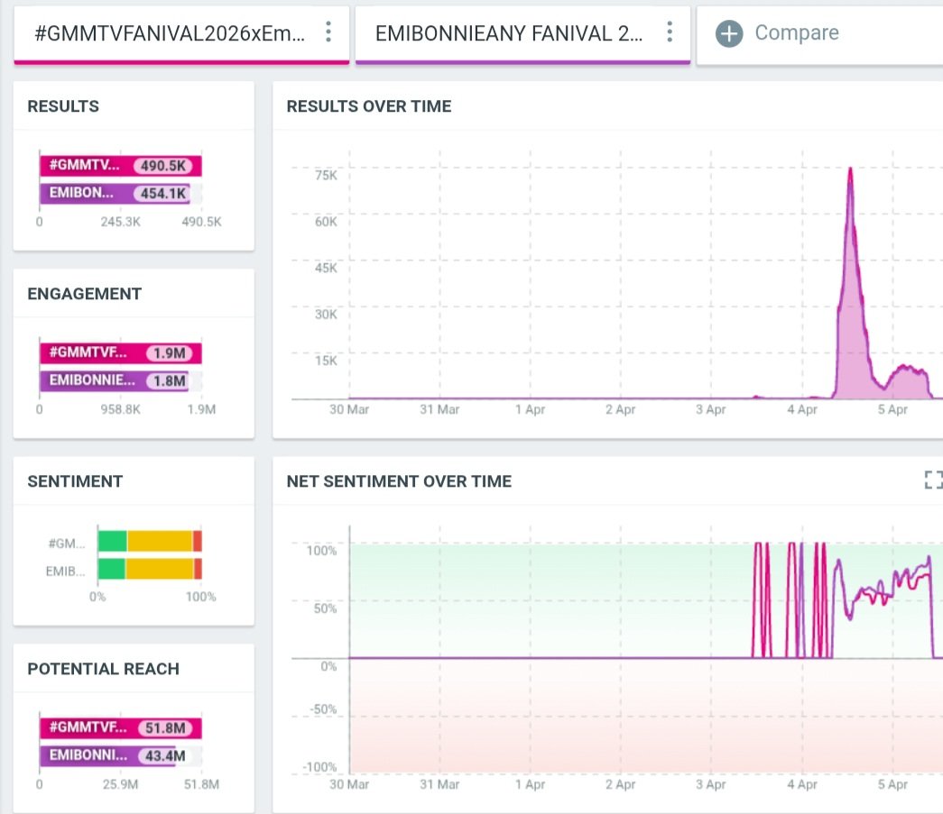The height and width of the screenshot is (814, 943).
Task: Click '25.9M' axis value in Potential Reach panel
Action: pos(120,784)
